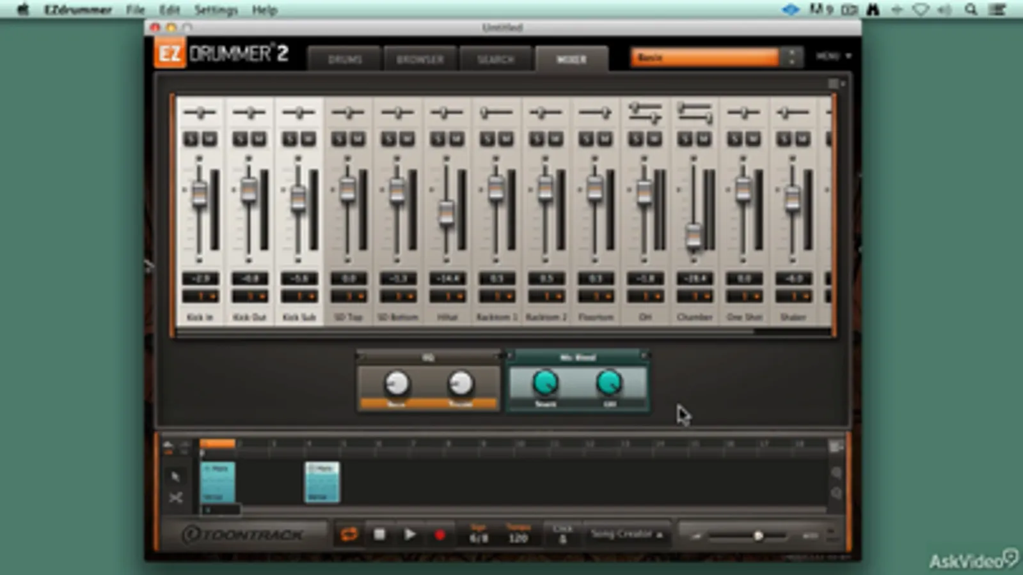Click the volume icon in menu bar

944,9
